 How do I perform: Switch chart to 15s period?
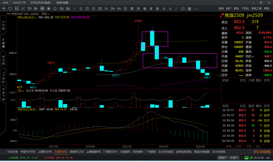(x=61, y=9)
